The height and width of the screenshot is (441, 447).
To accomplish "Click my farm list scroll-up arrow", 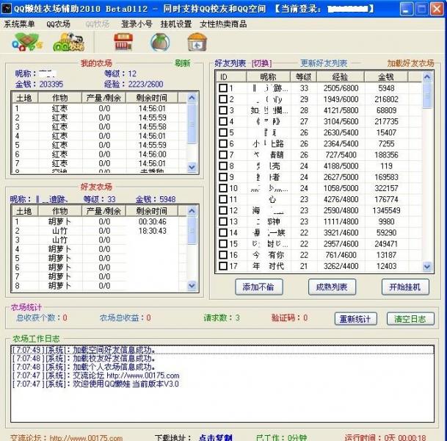I will coord(192,98).
